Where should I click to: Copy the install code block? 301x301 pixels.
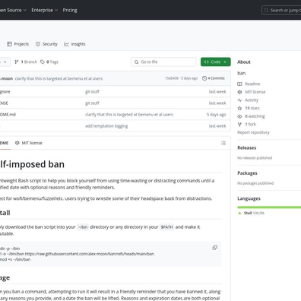pyautogui.click(x=214, y=248)
